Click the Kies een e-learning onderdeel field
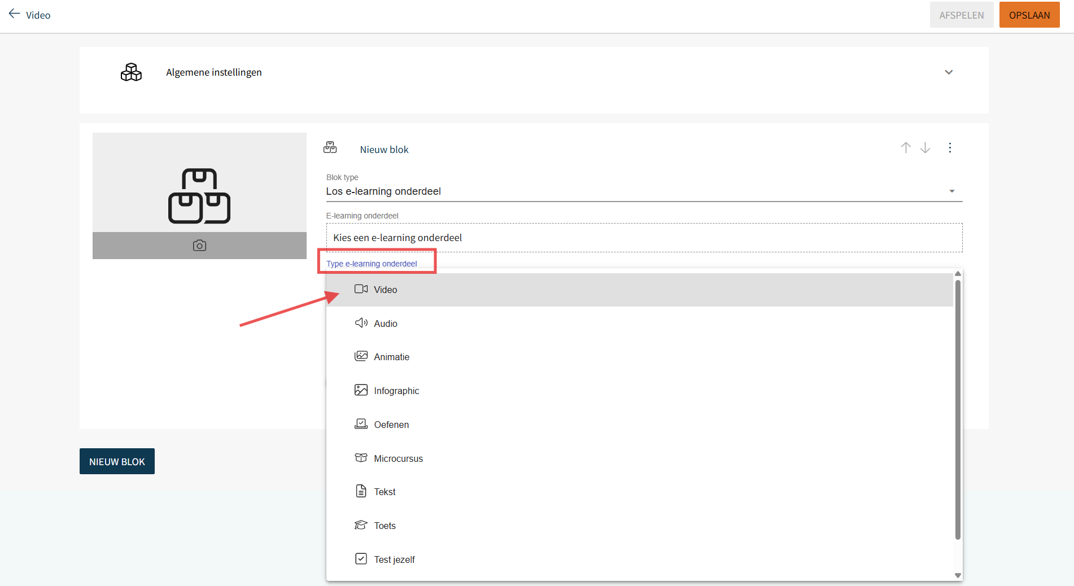The height and width of the screenshot is (586, 1074). tap(644, 238)
